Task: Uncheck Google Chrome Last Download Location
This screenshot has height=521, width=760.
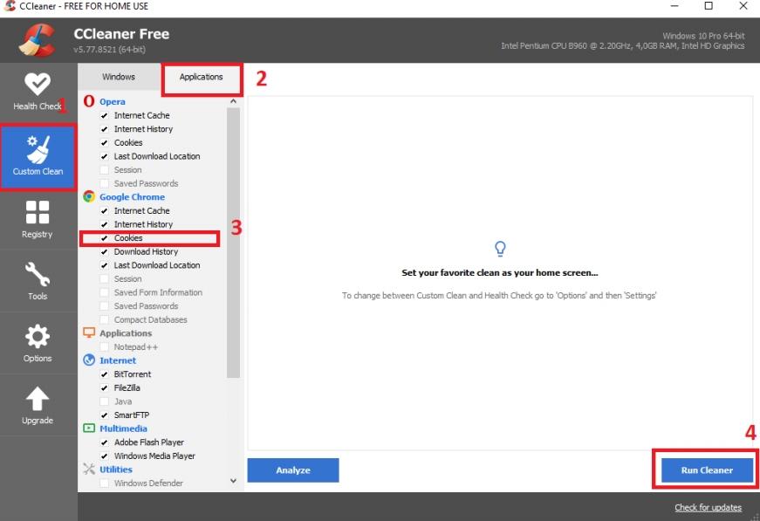Action: (104, 265)
